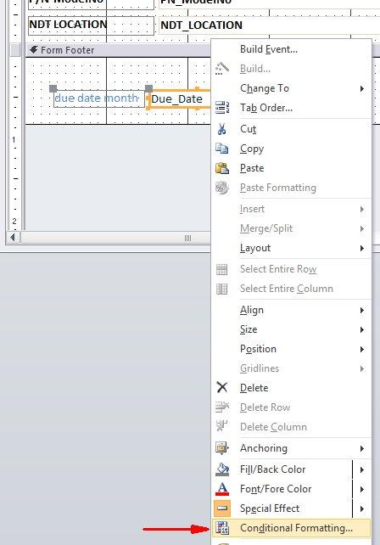This screenshot has width=380, height=545.
Task: Click the Conditional Formatting icon
Action: pos(222,528)
